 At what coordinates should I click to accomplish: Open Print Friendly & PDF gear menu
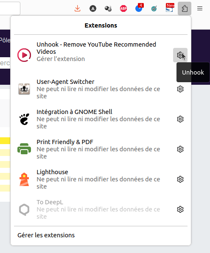coord(180,149)
